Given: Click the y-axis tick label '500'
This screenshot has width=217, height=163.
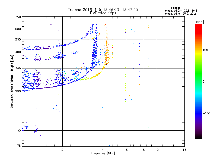Looking at the screenshot, I should click(x=18, y=39).
